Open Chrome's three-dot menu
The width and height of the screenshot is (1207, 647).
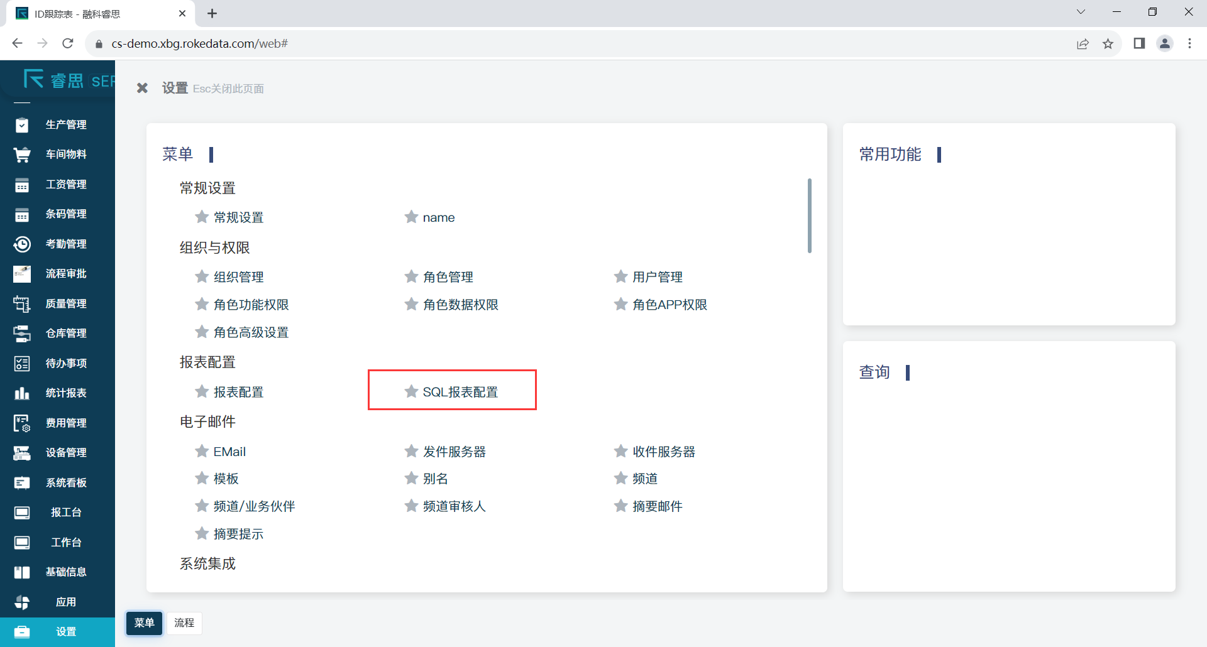[1189, 43]
